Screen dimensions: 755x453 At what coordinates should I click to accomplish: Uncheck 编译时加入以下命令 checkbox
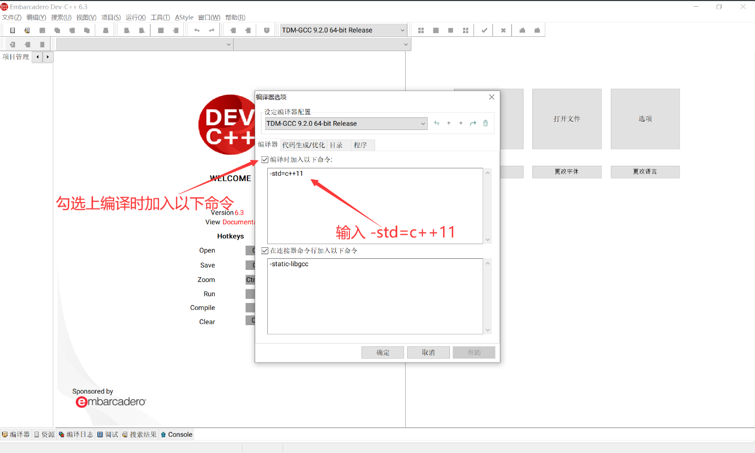pos(265,160)
